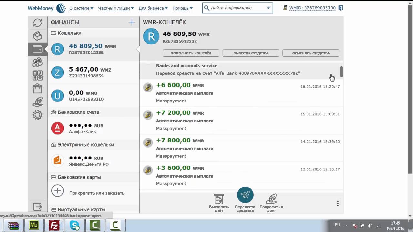
Task: Select the 5 467,00 WMZ wallet row
Action: click(x=94, y=72)
